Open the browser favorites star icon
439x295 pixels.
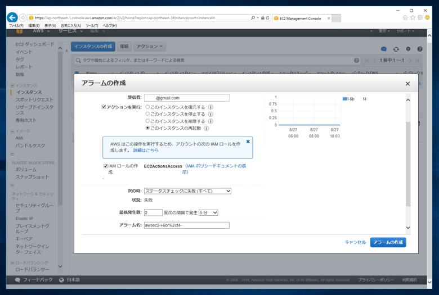pyautogui.click(x=413, y=17)
